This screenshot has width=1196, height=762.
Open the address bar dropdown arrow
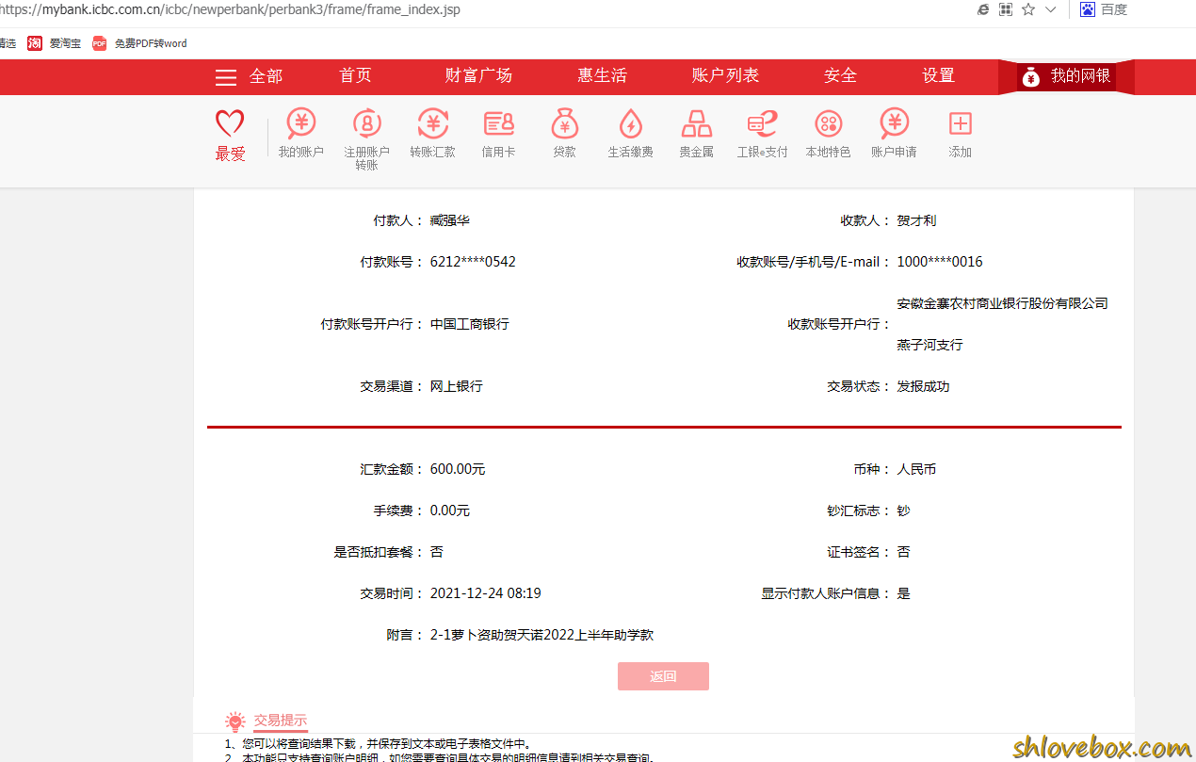1051,9
